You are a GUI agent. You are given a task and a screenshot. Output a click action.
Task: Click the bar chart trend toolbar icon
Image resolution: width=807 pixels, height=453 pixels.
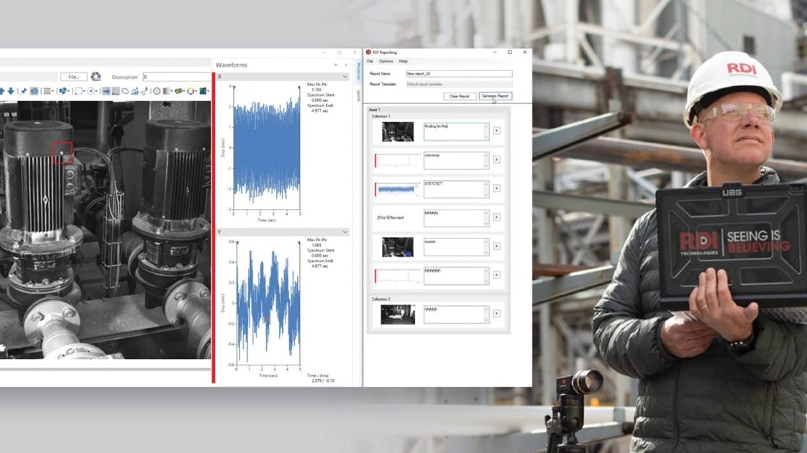134,91
